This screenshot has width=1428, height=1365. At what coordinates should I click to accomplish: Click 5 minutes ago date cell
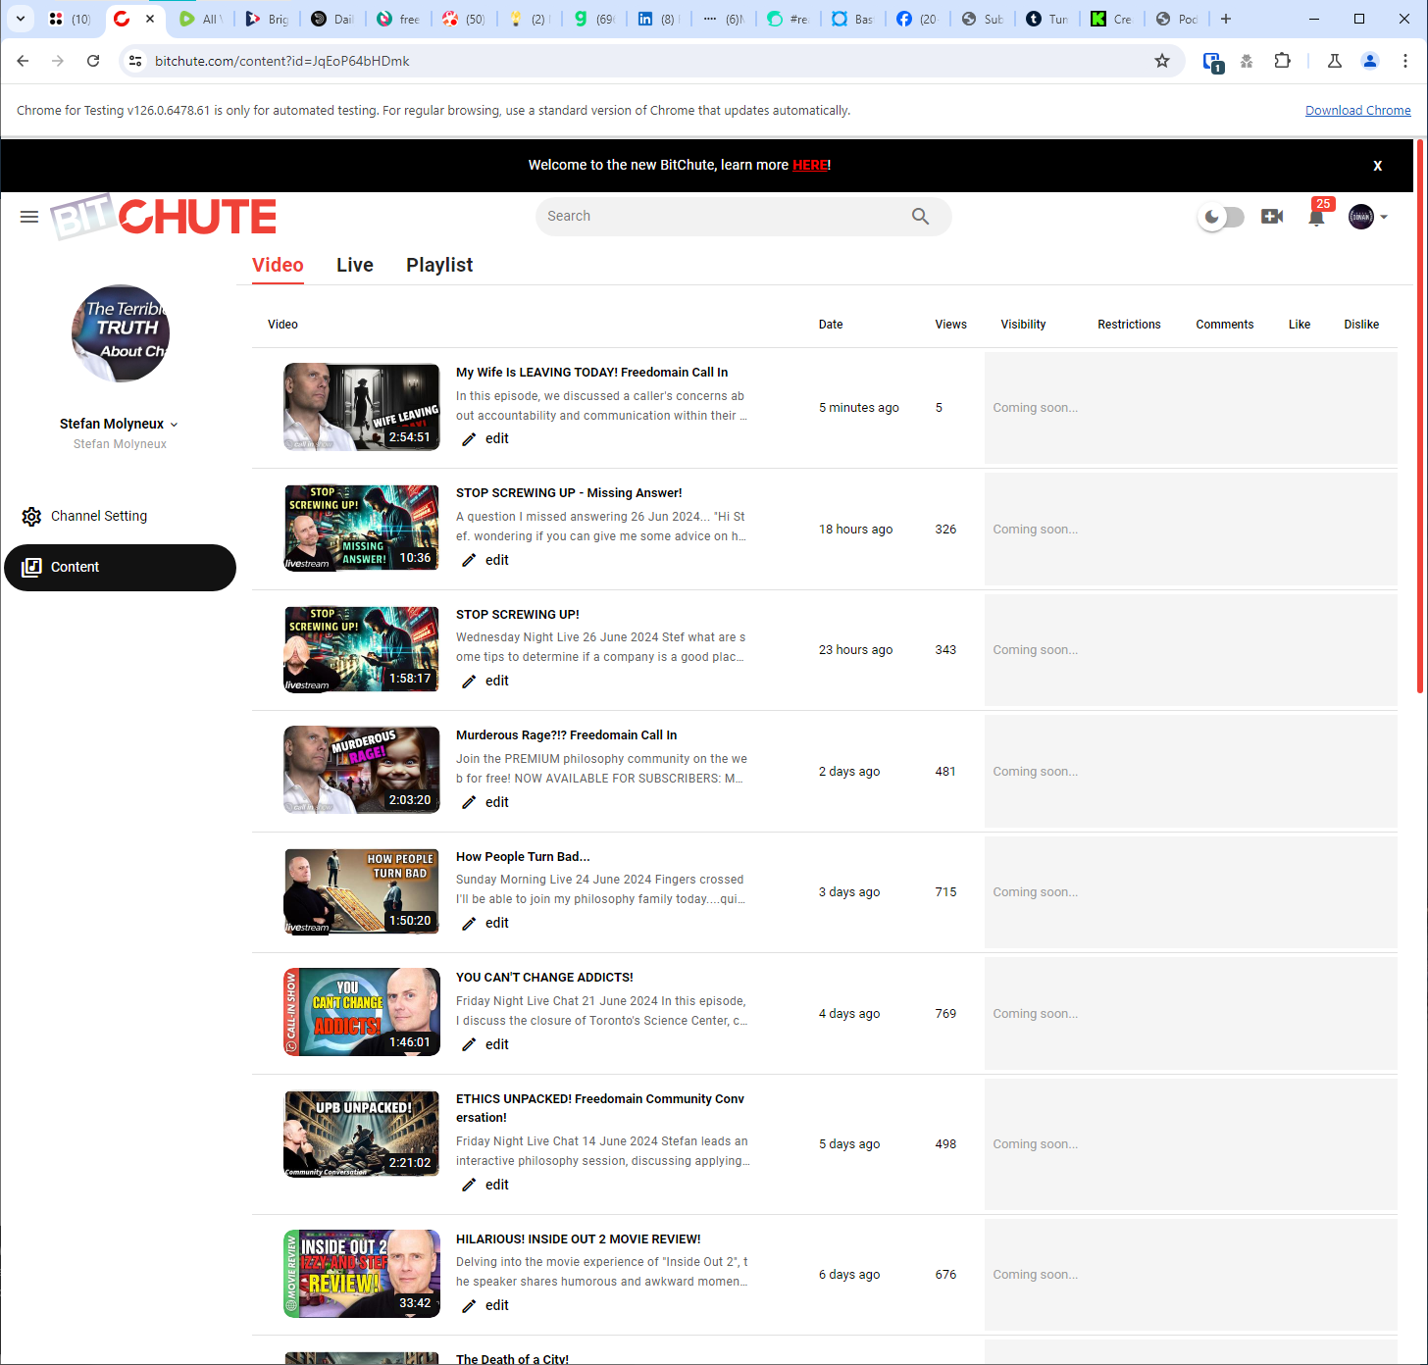(x=858, y=408)
